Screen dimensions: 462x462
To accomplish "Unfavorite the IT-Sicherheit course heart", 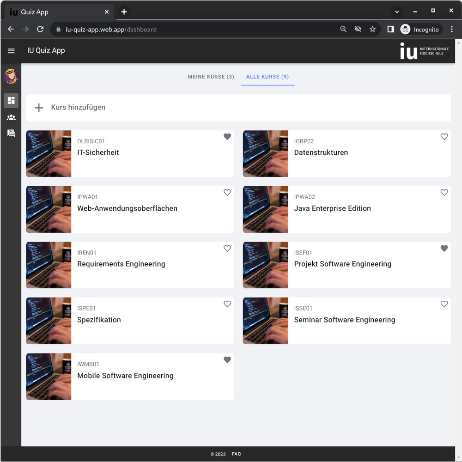I will pos(227,137).
